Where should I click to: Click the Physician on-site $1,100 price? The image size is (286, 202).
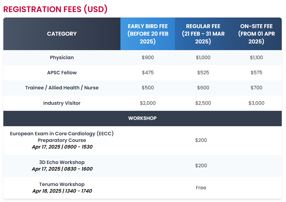256,57
